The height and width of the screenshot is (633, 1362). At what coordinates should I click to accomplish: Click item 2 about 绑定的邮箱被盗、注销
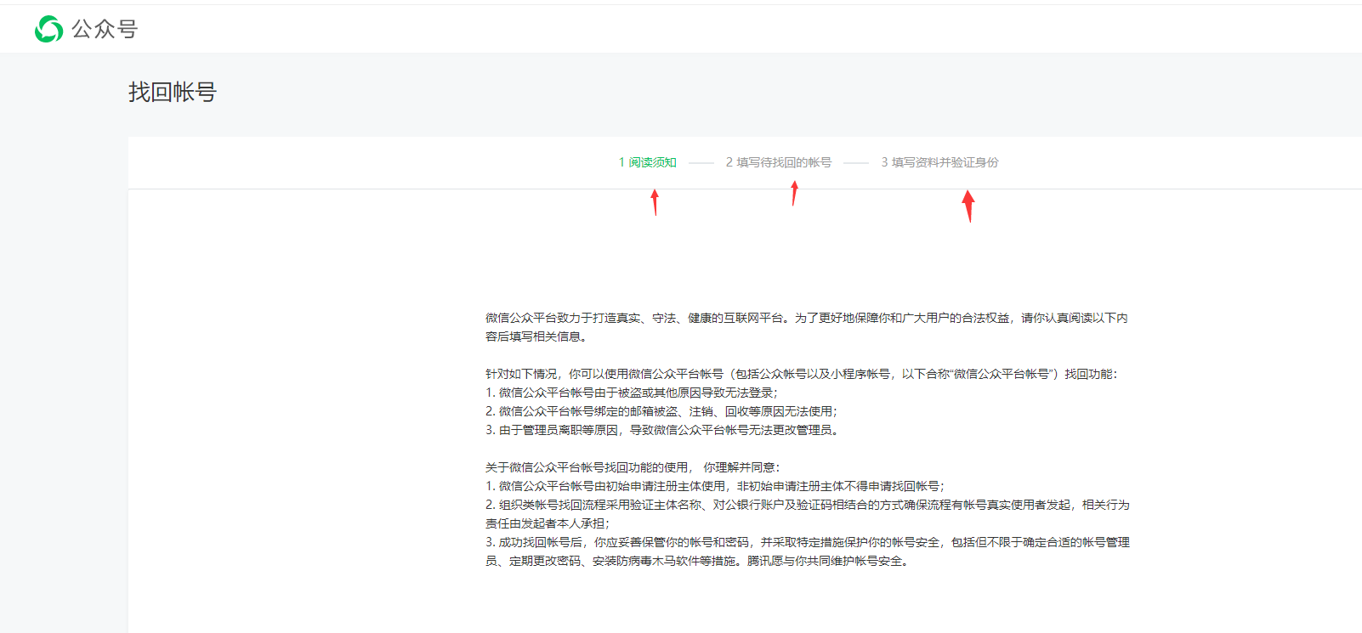pos(661,411)
